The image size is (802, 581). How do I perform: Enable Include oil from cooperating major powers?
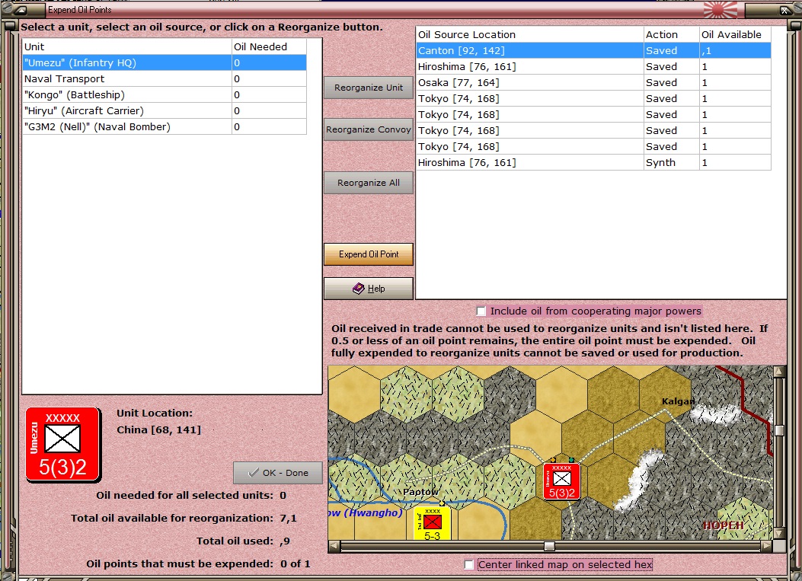[x=481, y=311]
